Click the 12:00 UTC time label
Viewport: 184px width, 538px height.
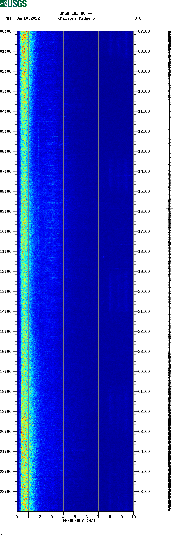(x=144, y=131)
